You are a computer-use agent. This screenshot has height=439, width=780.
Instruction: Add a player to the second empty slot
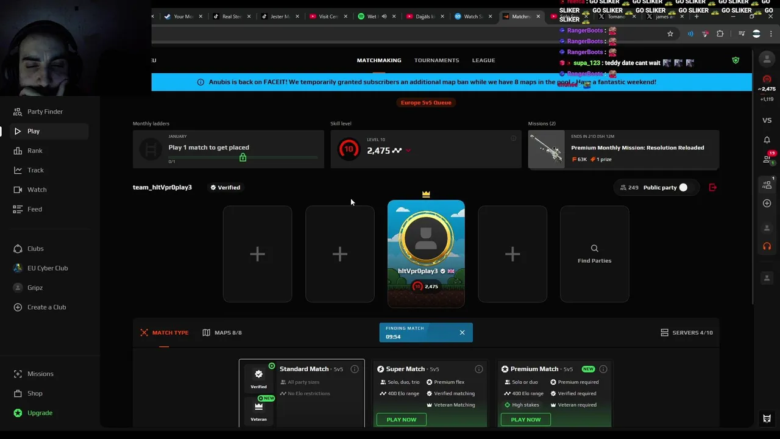click(x=340, y=254)
